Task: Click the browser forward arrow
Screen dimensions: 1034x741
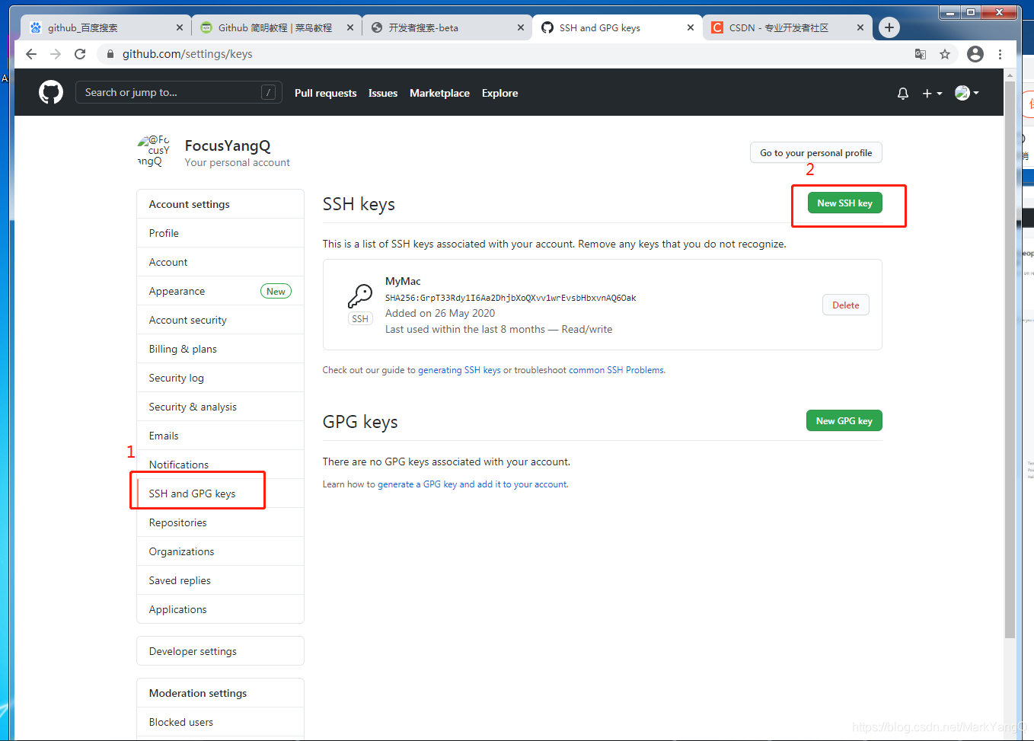Action: [56, 54]
